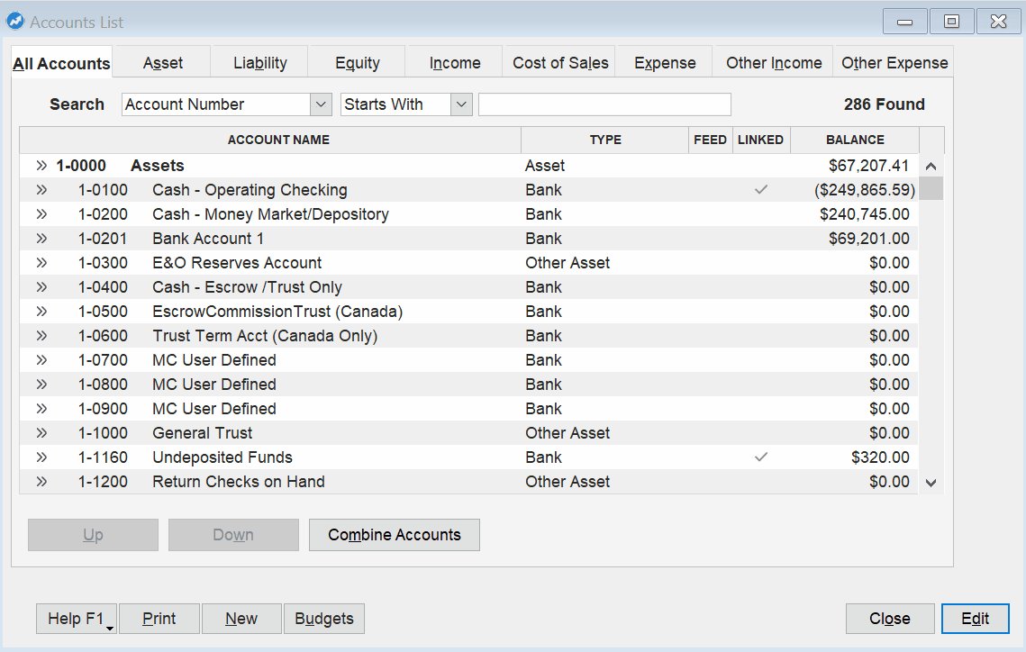The height and width of the screenshot is (652, 1026).
Task: Open detail arrow for Cash - Operating Checking
Action: (41, 190)
